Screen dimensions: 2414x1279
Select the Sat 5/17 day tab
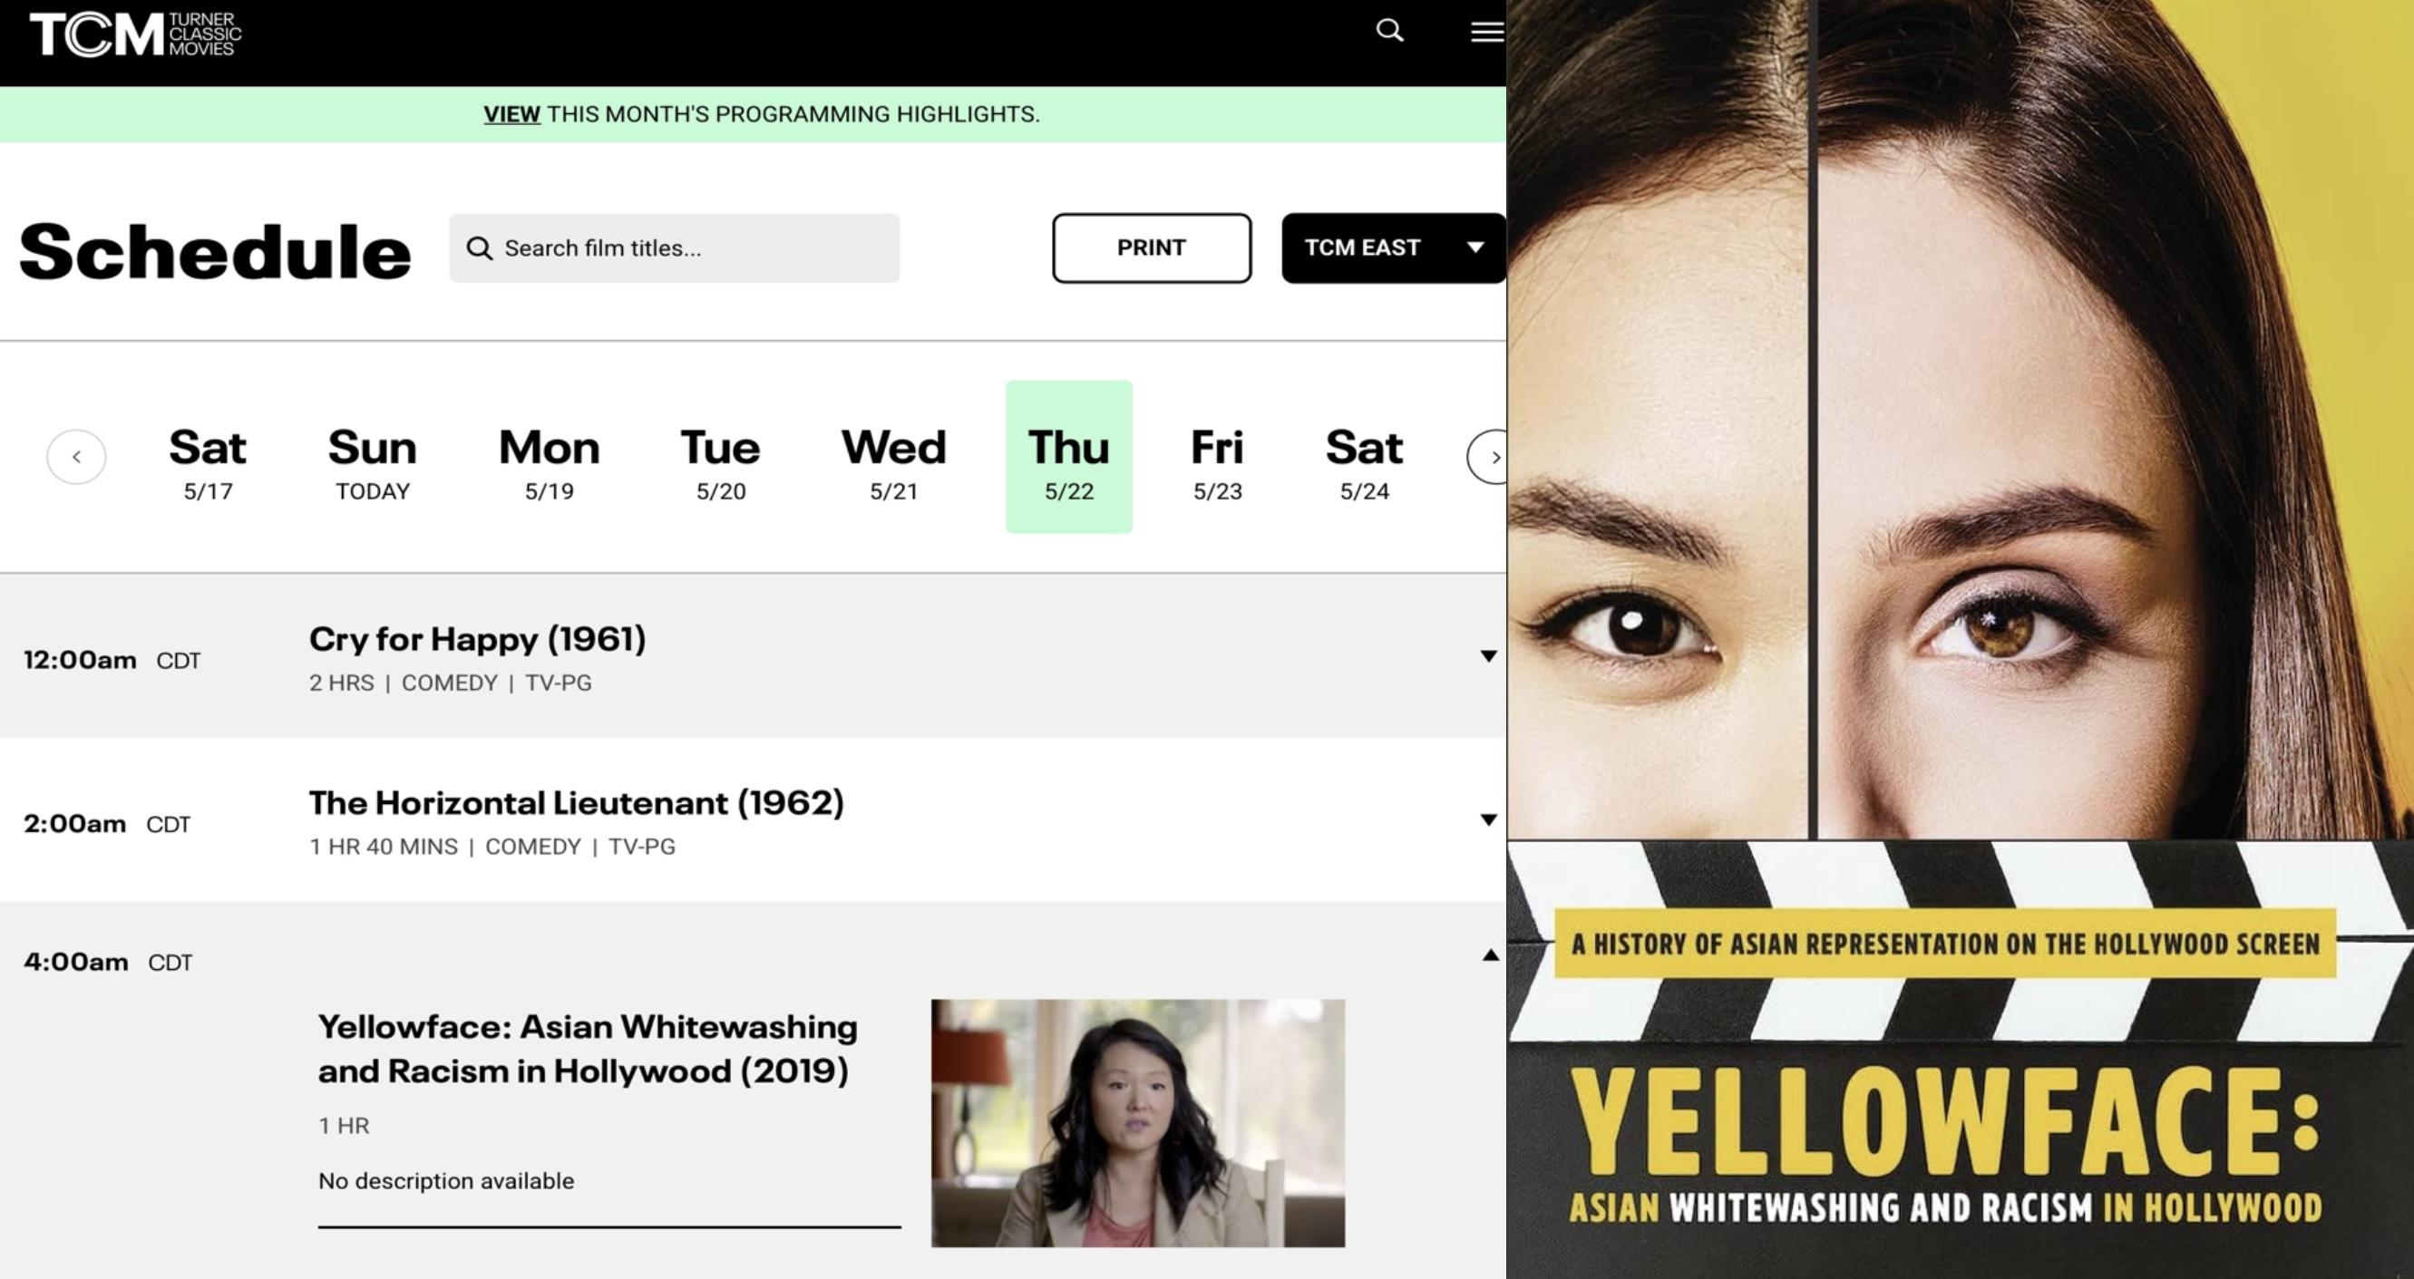point(207,463)
